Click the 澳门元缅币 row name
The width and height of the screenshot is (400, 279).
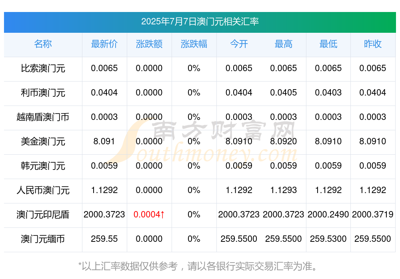[43, 239]
